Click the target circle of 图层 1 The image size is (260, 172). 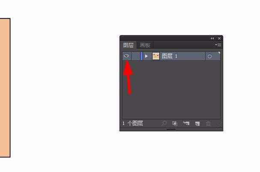pyautogui.click(x=209, y=56)
